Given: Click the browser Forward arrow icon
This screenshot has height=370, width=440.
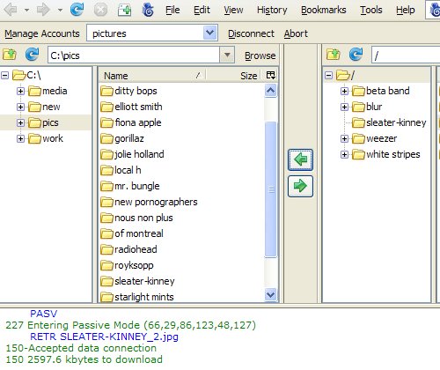Looking at the screenshot, I should pyautogui.click(x=43, y=10).
